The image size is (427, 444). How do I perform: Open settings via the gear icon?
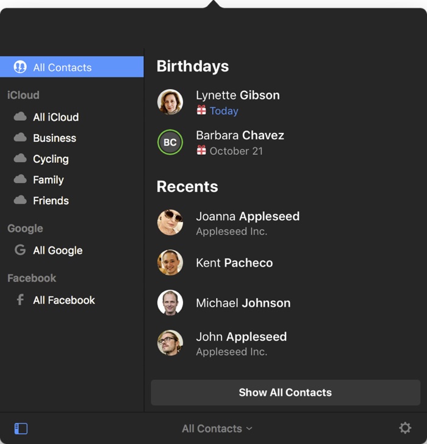(x=405, y=428)
